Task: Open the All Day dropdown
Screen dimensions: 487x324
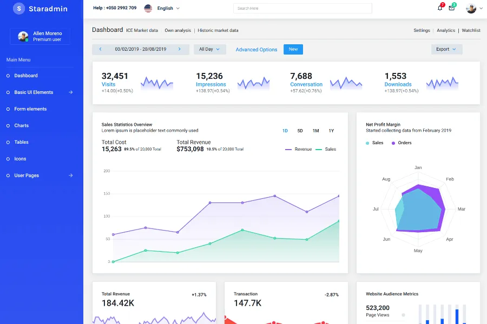Action: 210,49
